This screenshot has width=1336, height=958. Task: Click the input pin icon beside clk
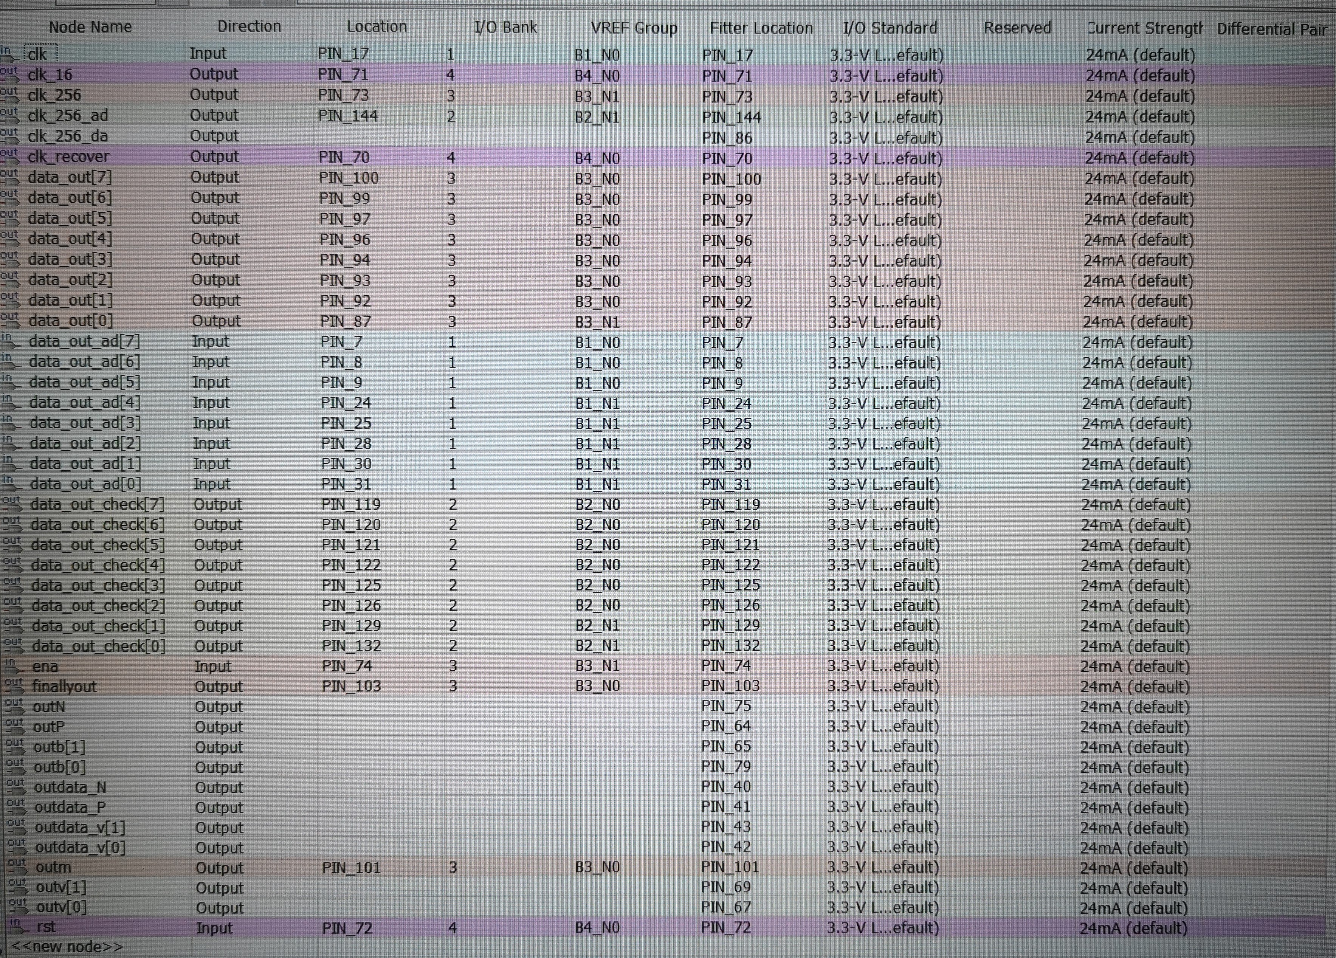tap(8, 54)
